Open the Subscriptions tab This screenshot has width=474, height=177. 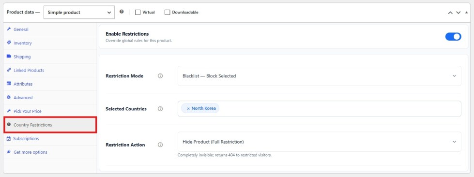(x=50, y=139)
